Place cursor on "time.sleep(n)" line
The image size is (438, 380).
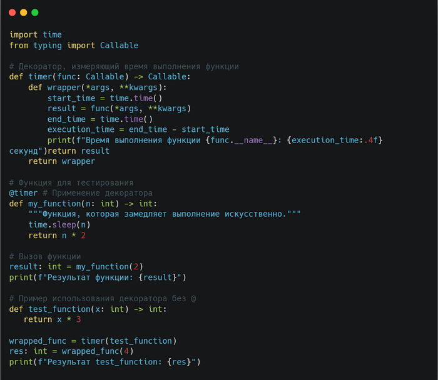click(x=59, y=224)
